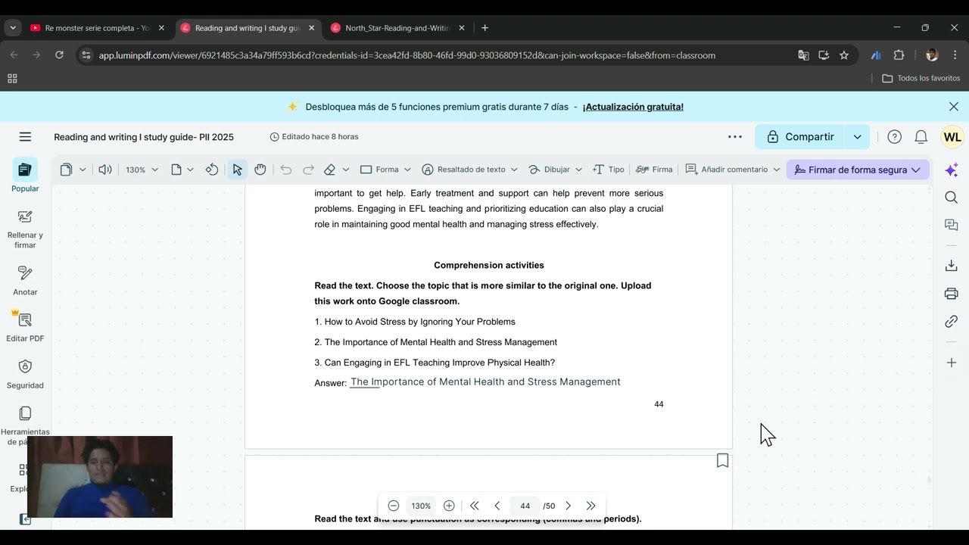Screen dimensions: 969x545
Task: Zoom in with the plus button in page bar
Action: [x=449, y=506]
